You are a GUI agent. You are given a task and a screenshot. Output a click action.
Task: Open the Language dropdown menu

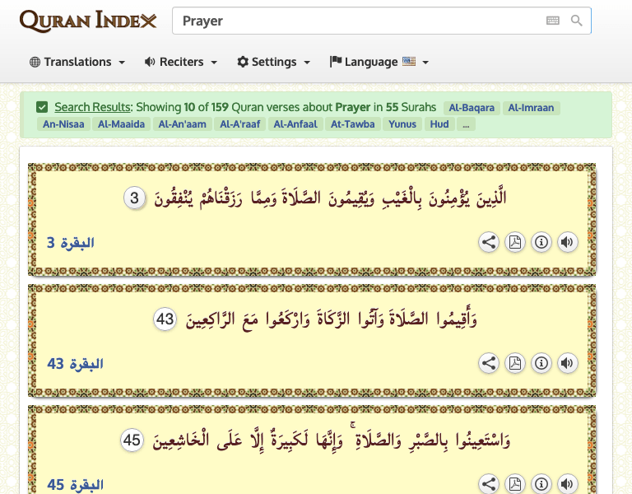(379, 62)
